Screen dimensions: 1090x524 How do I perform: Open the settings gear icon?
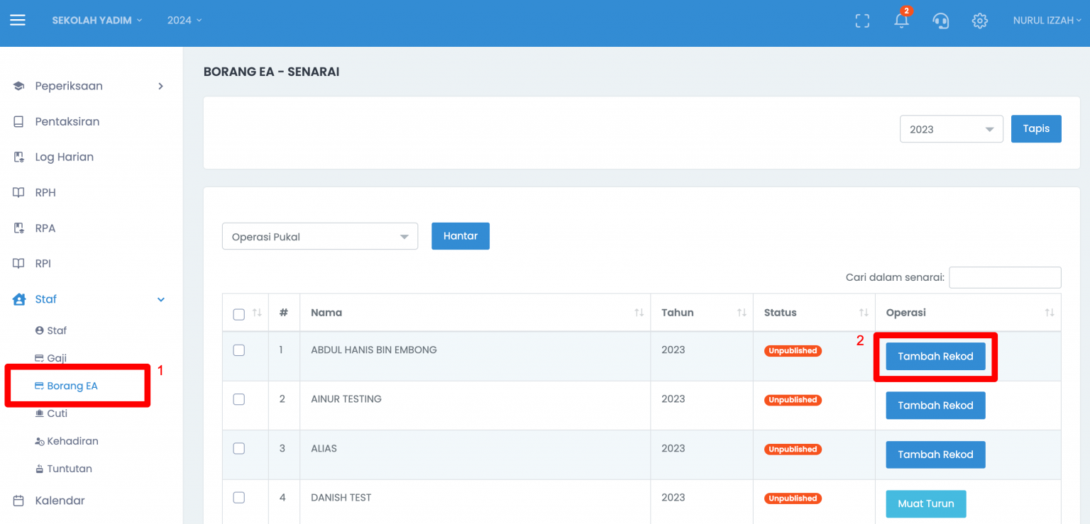[x=980, y=21]
